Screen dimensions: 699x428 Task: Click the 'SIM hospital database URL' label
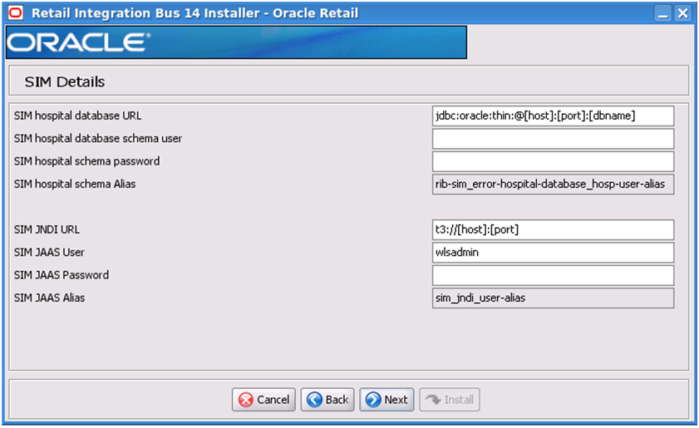pyautogui.click(x=77, y=116)
